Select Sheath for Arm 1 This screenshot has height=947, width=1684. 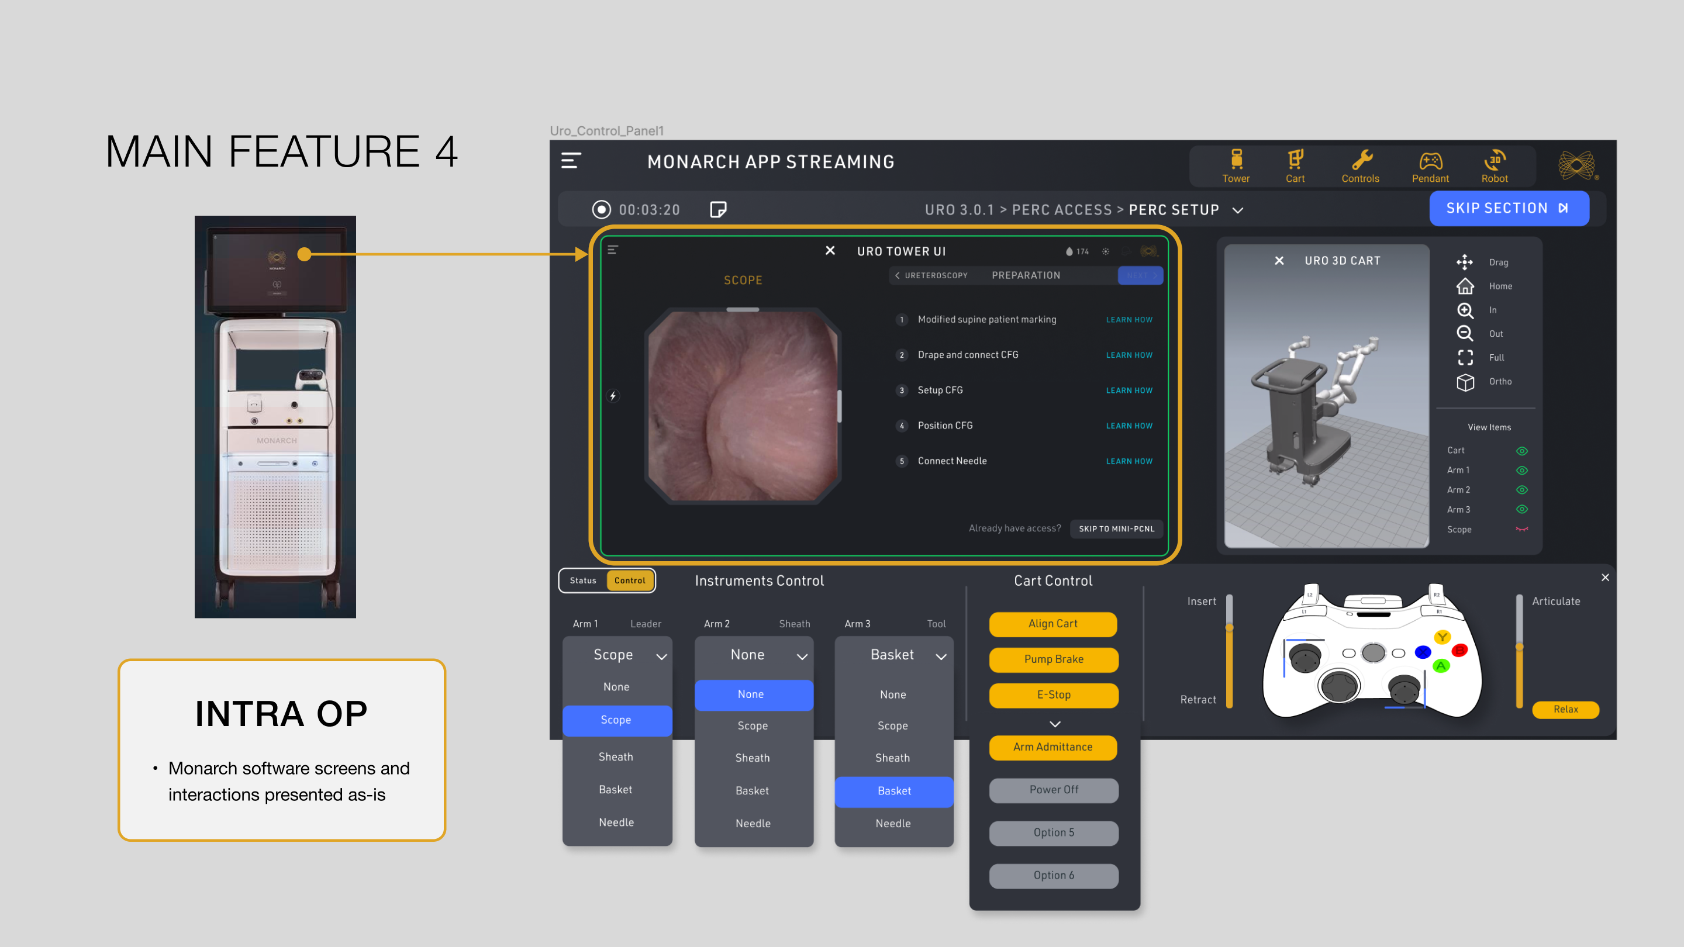click(x=616, y=757)
